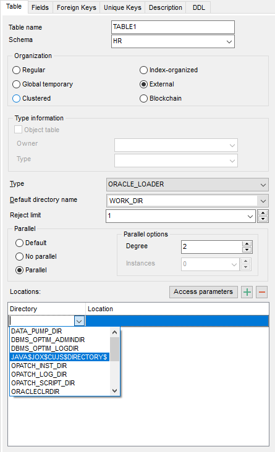Pick OPATCH_SCRIPT_DIR from the list
This screenshot has height=452, width=275.
point(60,383)
